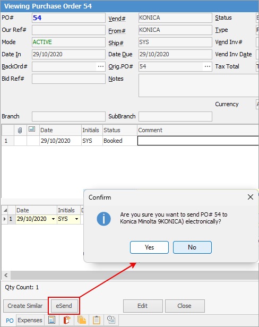Click the Status column header in comments grid
This screenshot has height=327, width=259.
(x=120, y=130)
